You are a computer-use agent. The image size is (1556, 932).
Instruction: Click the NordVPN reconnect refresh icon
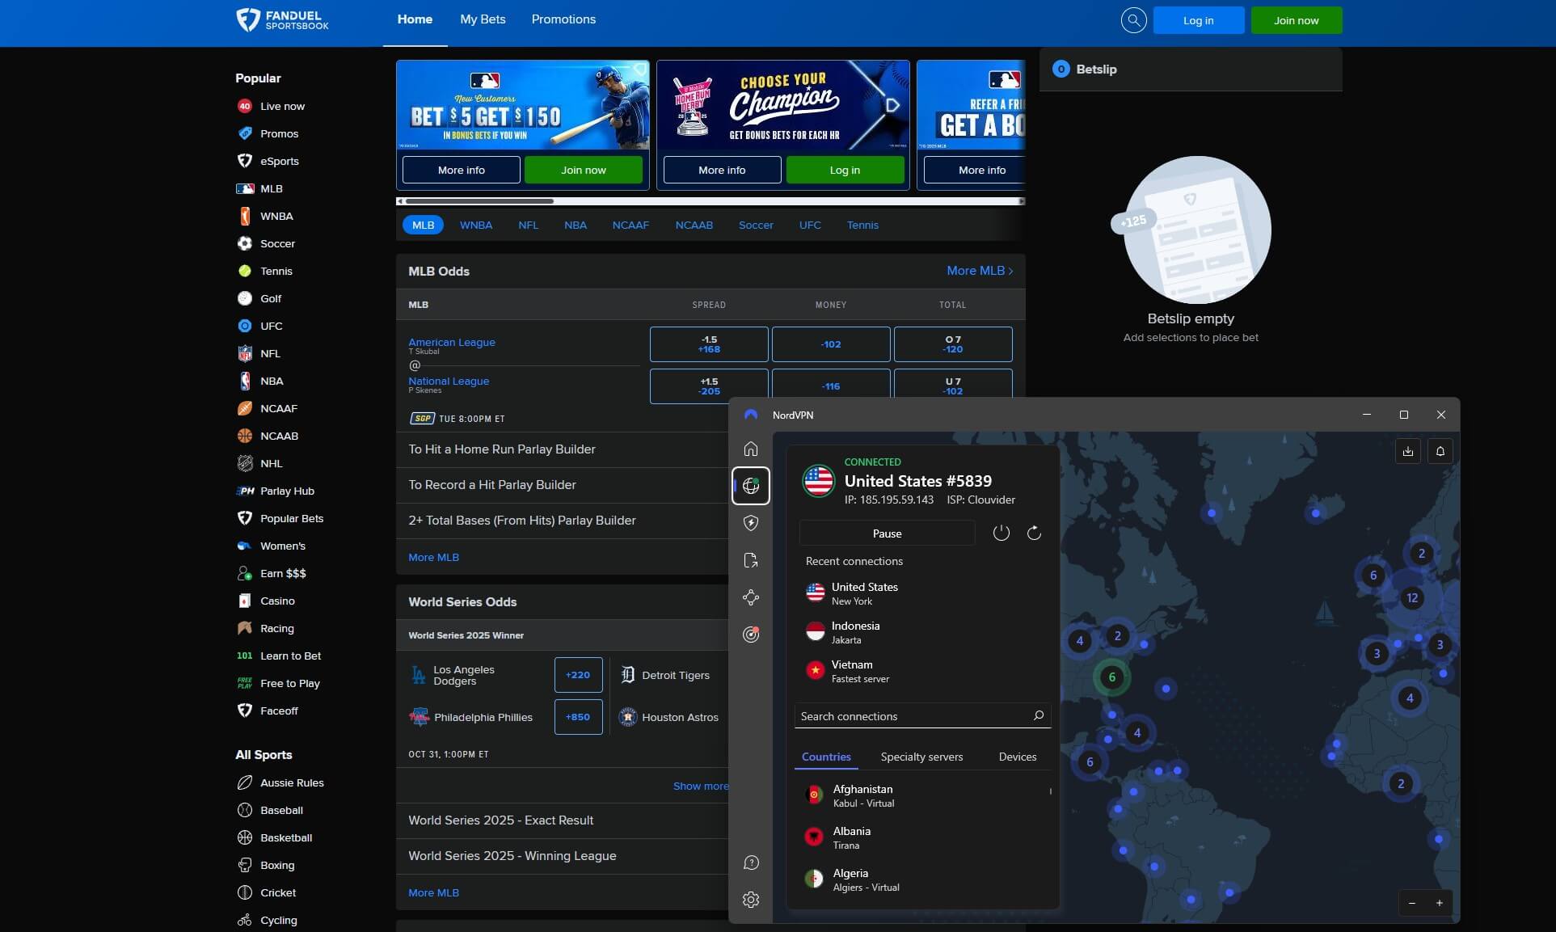tap(1034, 533)
